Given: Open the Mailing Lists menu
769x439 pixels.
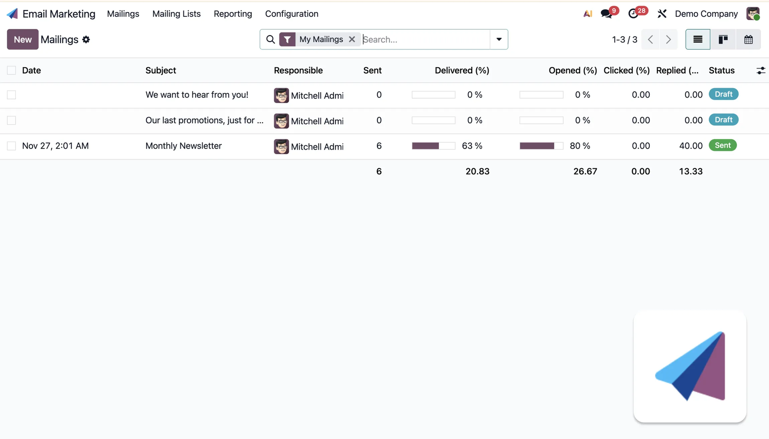Looking at the screenshot, I should coord(176,14).
